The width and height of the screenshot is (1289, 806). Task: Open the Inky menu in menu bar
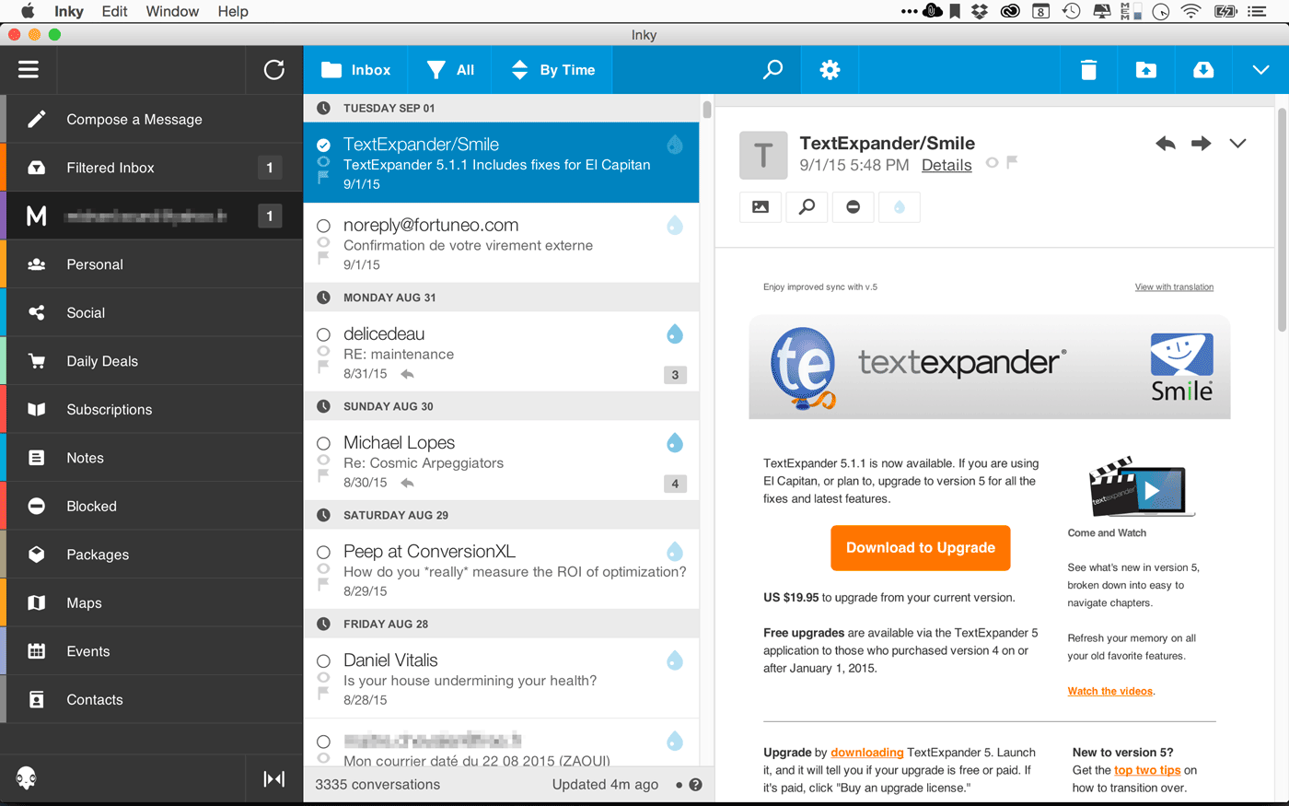[x=69, y=11]
